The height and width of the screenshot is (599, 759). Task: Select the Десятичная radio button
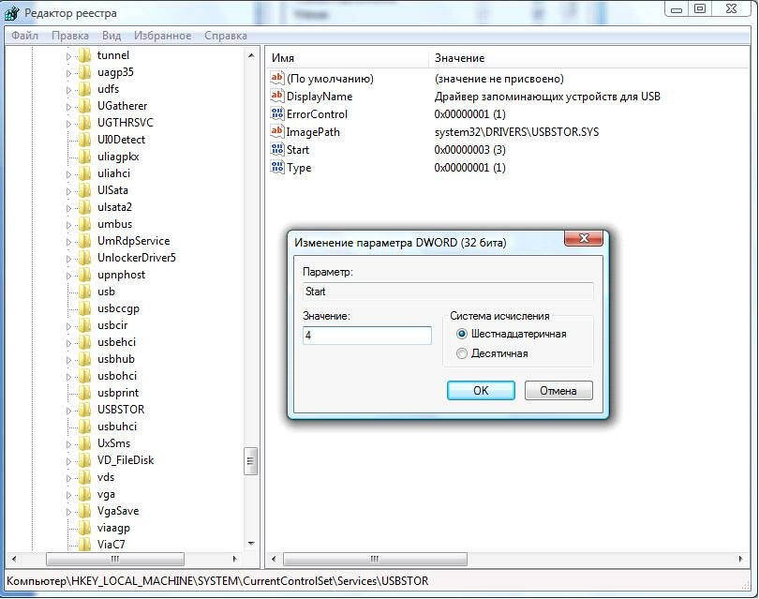click(x=462, y=353)
